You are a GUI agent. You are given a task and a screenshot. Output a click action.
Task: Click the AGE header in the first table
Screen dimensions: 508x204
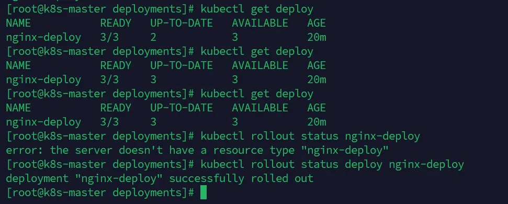tap(317, 24)
